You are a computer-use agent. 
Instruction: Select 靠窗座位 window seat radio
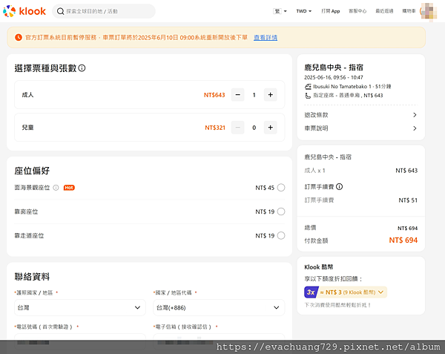pos(281,212)
